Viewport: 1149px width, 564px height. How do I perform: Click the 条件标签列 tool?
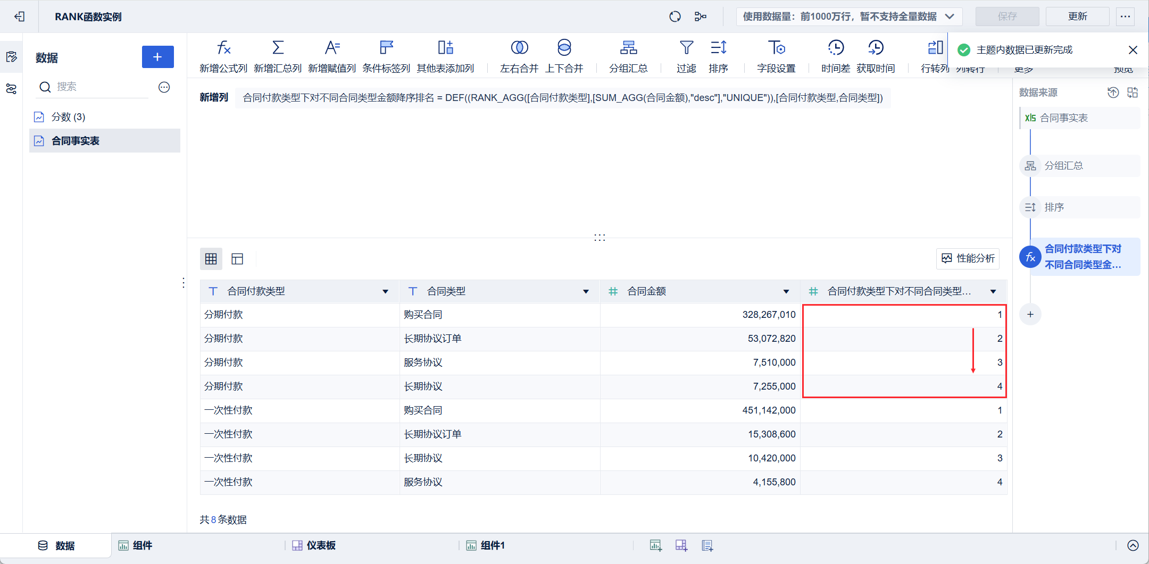click(386, 56)
